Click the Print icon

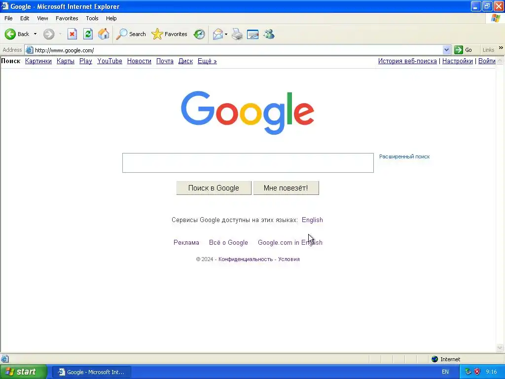(237, 34)
